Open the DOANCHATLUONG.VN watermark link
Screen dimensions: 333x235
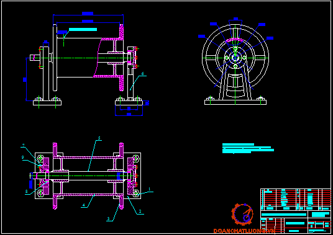(x=244, y=231)
